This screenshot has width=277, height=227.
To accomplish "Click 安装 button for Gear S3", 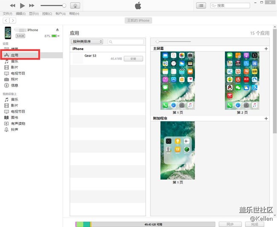I will [x=133, y=59].
